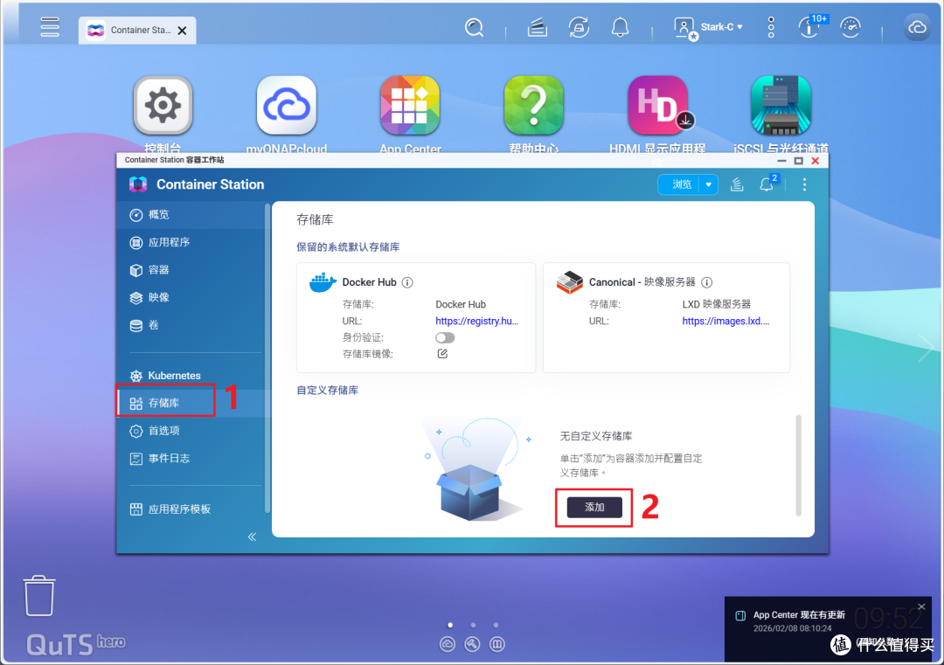Open the notifications bell in the top bar
The width and height of the screenshot is (944, 665).
pyautogui.click(x=620, y=28)
